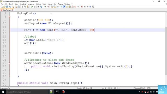Open the Replace toolbar icon
Viewport: 167px width, 94px height.
coord(41,7)
